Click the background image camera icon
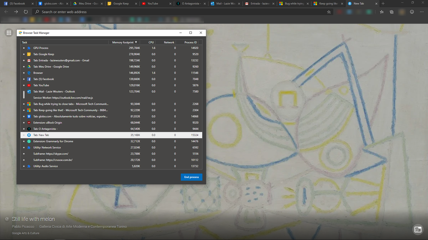 418,229
